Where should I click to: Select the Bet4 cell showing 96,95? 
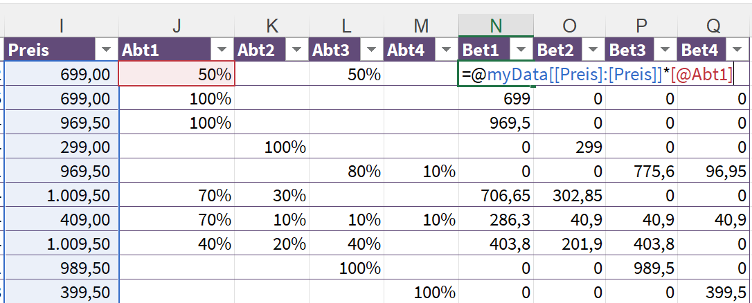pos(715,172)
